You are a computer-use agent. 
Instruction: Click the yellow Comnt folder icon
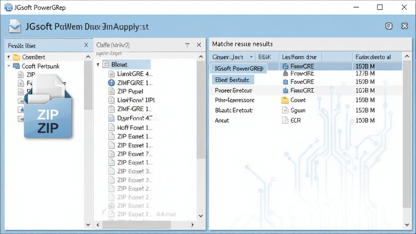285,100
